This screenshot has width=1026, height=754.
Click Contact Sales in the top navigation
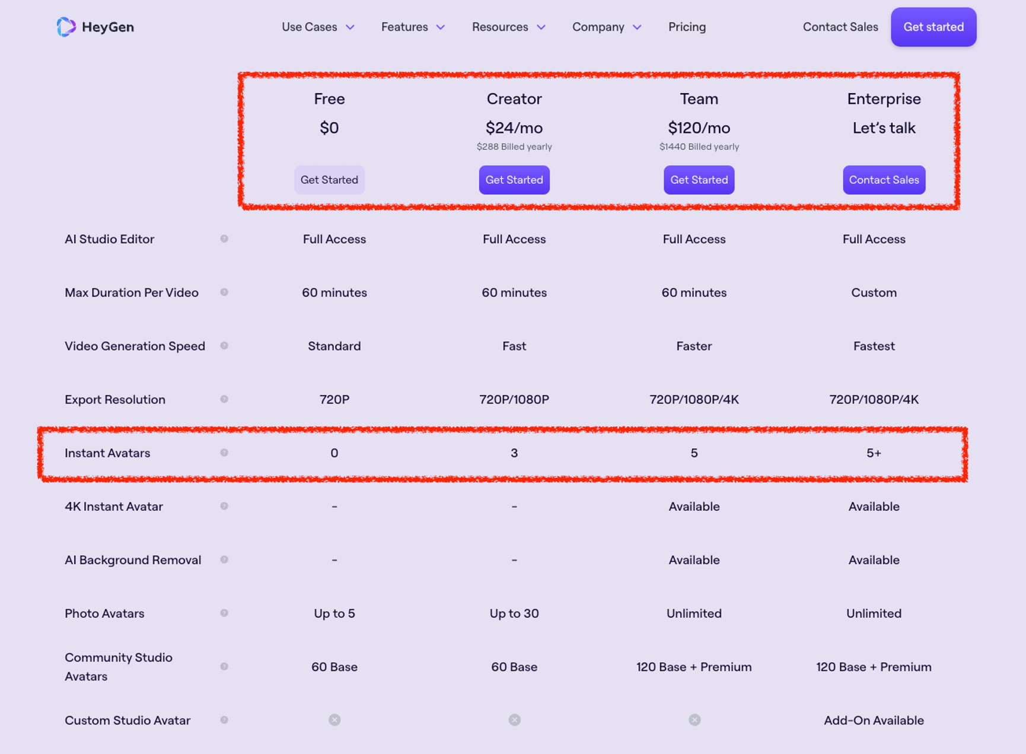pyautogui.click(x=840, y=27)
